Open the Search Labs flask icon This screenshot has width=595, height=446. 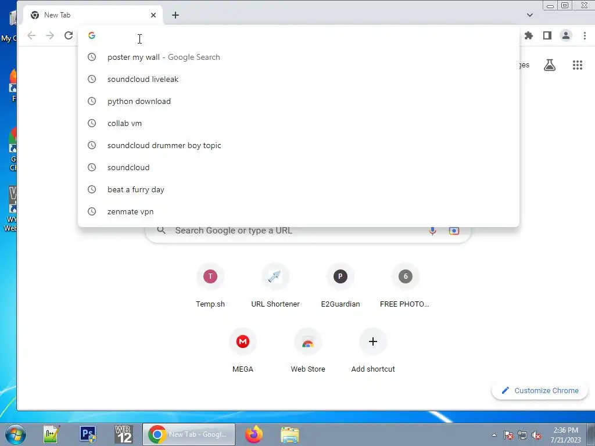click(550, 65)
